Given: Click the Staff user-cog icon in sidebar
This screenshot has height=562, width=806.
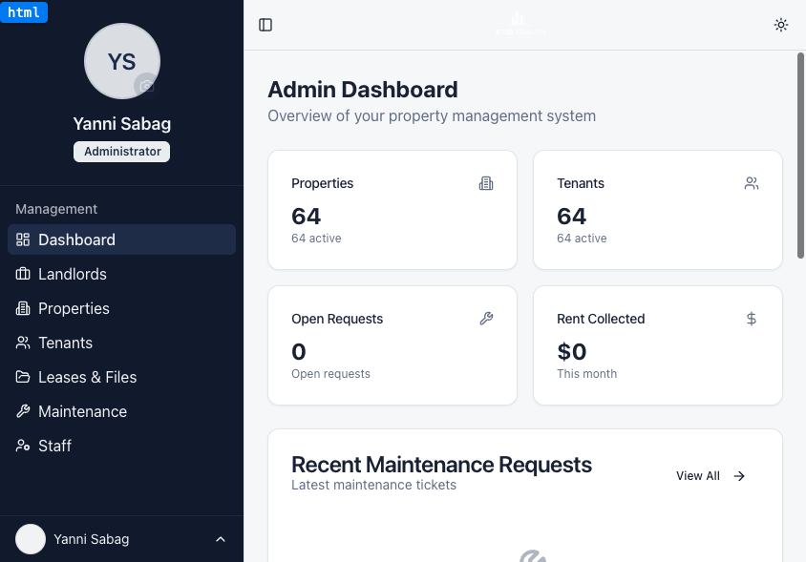Looking at the screenshot, I should [23, 446].
